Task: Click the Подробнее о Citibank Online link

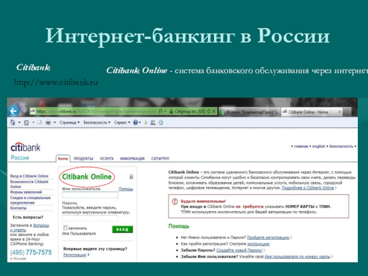Action: click(308, 188)
